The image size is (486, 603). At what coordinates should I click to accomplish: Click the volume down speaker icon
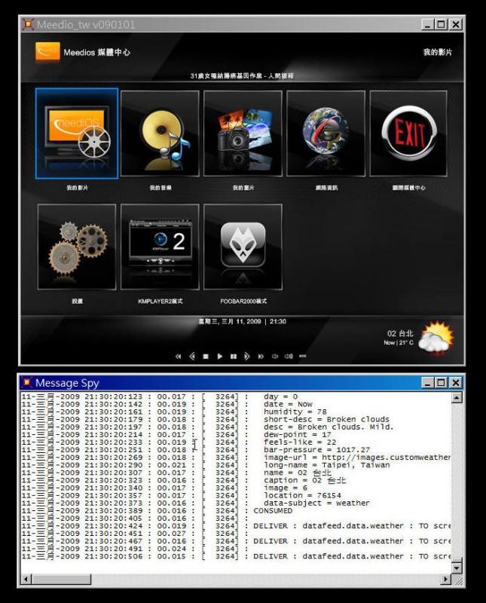275,357
